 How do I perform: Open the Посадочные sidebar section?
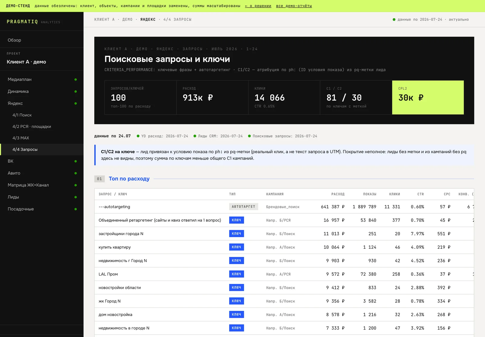pos(42,209)
